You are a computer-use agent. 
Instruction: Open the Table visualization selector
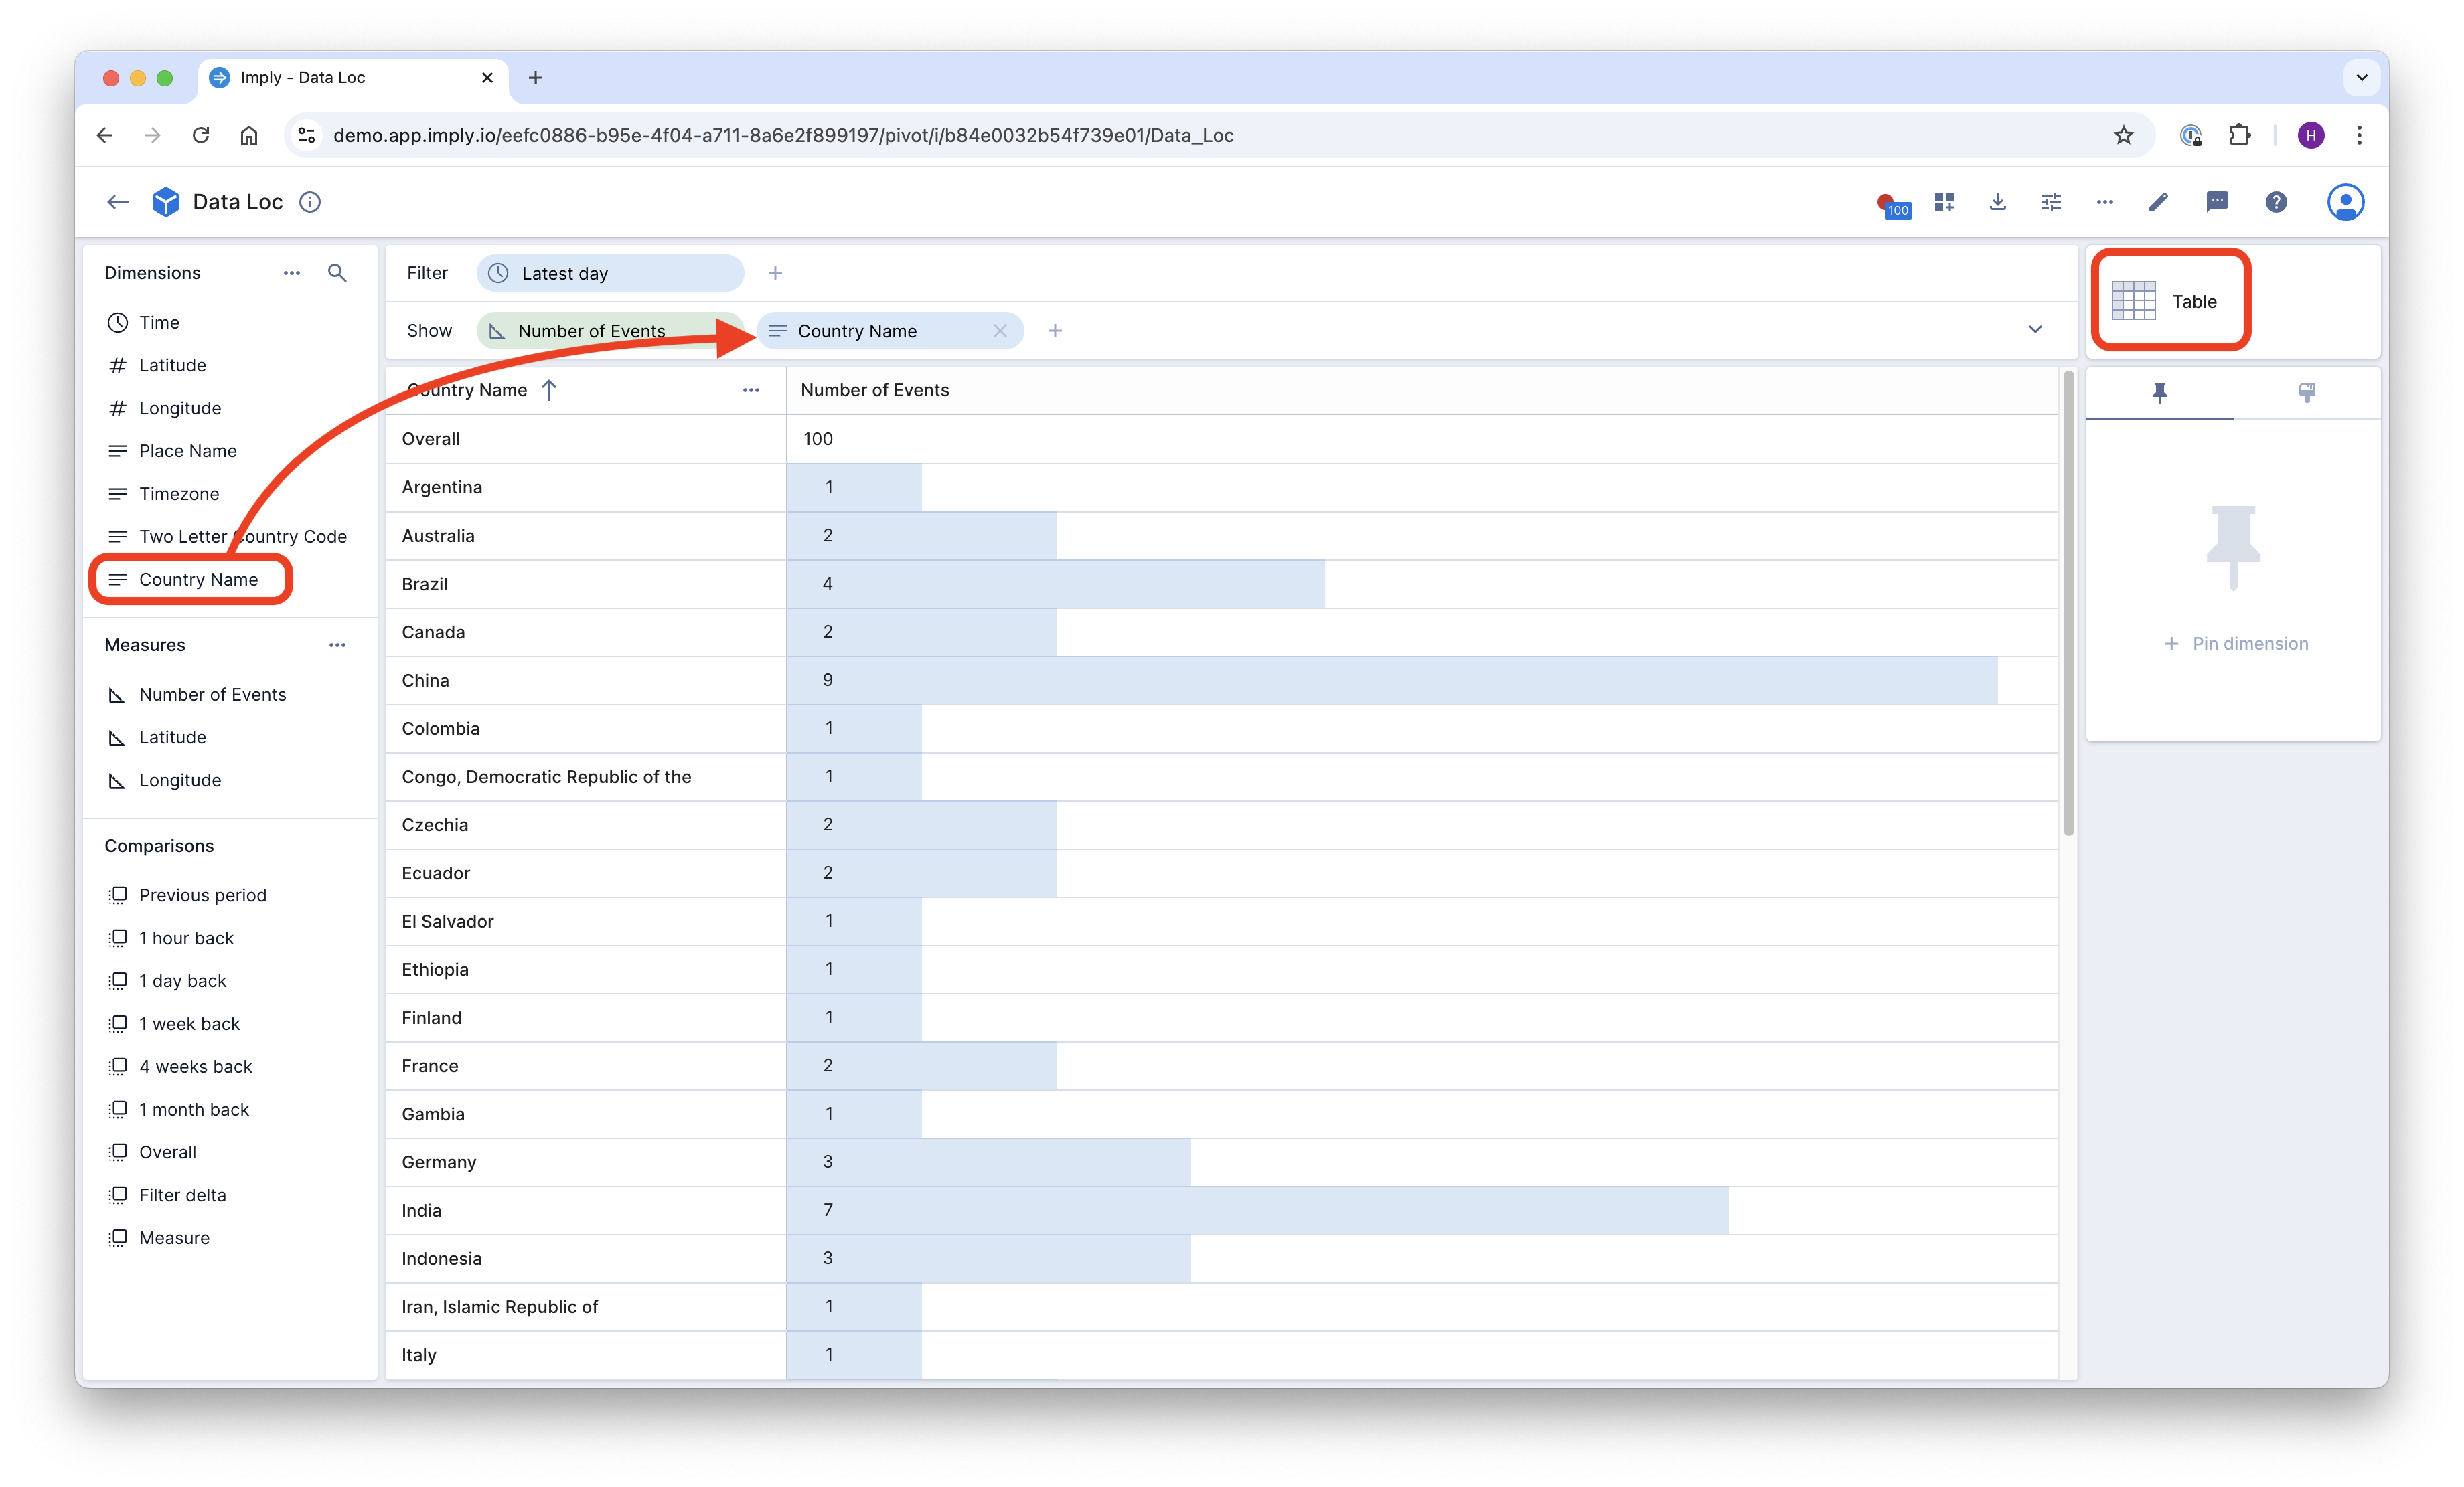point(2170,300)
